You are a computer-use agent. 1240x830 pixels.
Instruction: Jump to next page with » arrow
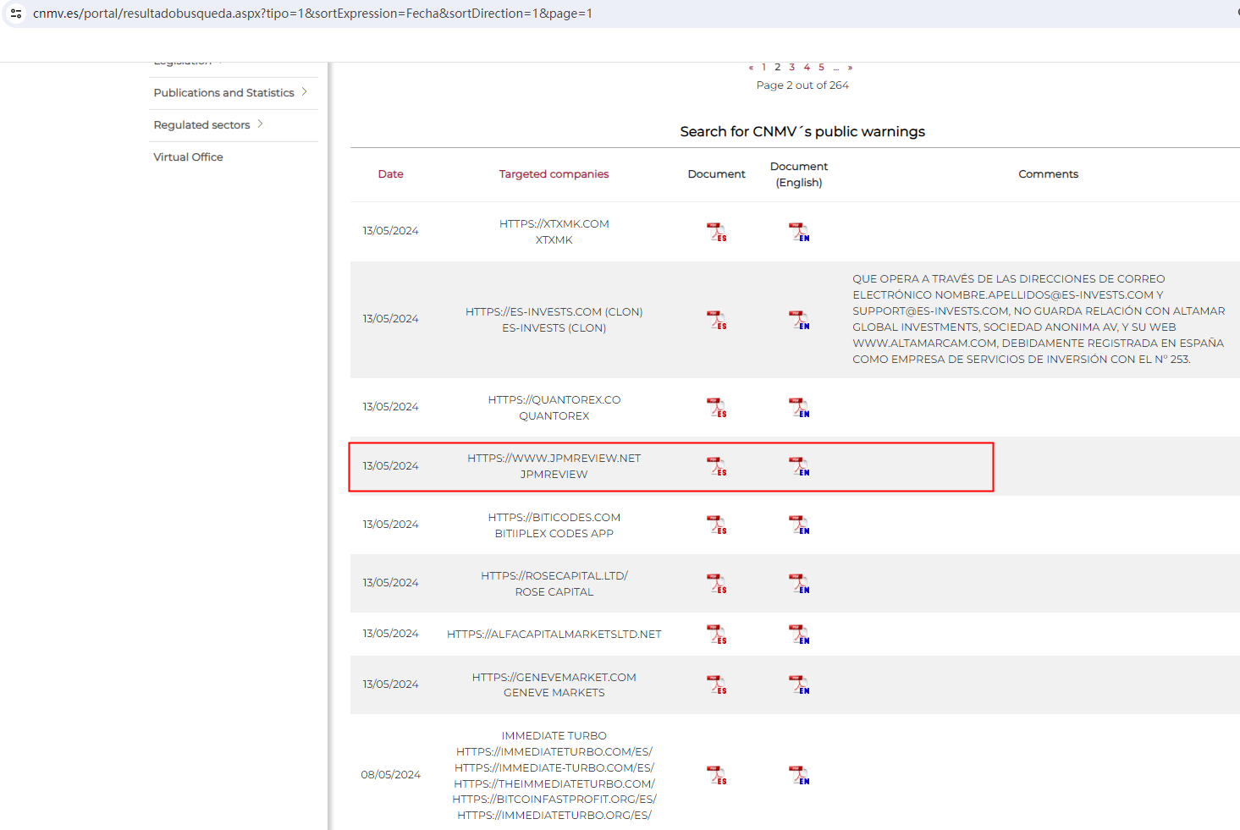point(850,68)
